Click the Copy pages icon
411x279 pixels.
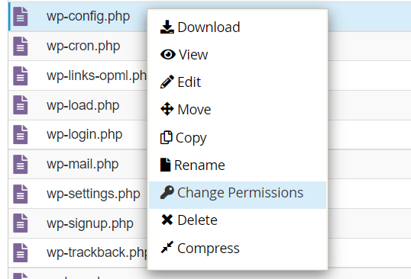[x=167, y=137]
